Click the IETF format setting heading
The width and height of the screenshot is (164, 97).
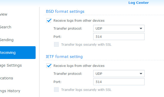(64, 57)
